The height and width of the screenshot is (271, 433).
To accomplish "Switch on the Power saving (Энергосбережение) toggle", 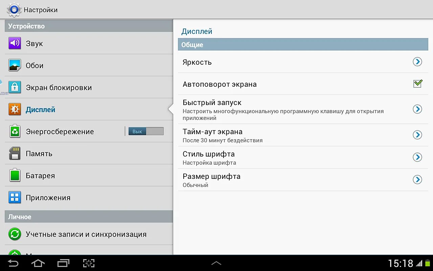I will [x=146, y=131].
